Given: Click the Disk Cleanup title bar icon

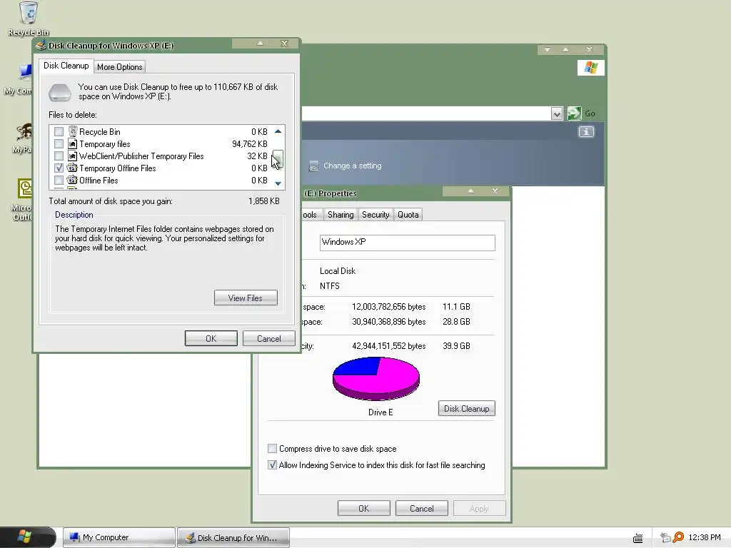Looking at the screenshot, I should pos(41,45).
